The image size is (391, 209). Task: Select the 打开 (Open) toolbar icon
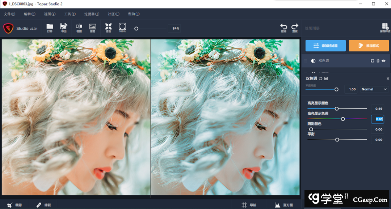pos(50,28)
